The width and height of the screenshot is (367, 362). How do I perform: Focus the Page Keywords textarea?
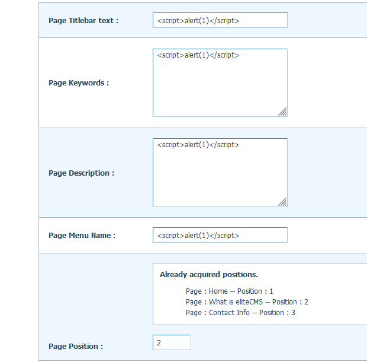click(220, 83)
